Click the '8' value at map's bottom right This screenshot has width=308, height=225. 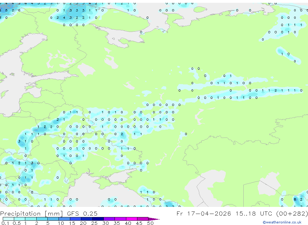coord(295,200)
